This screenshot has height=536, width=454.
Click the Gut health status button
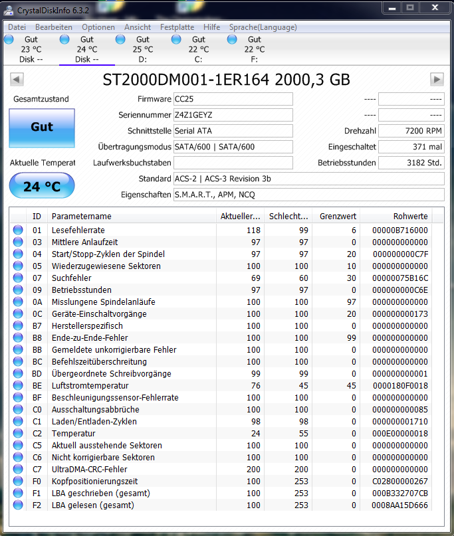42,128
